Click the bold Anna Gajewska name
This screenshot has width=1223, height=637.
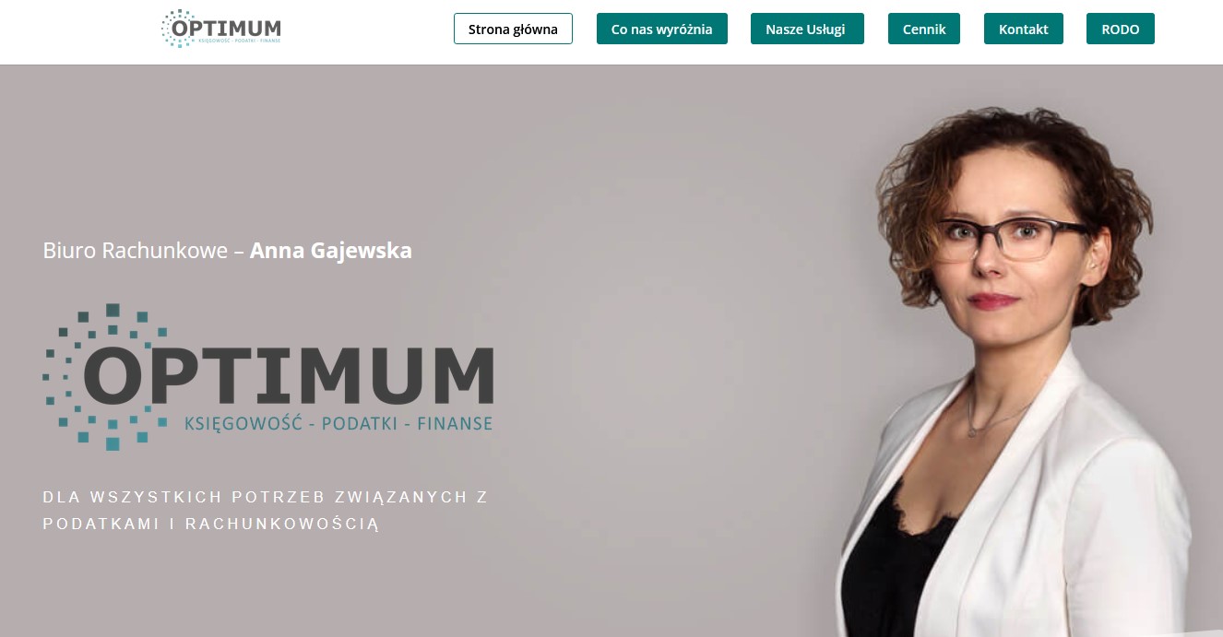(331, 251)
